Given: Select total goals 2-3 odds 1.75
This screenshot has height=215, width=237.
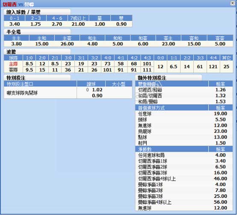Looking at the screenshot, I should coord(36,24).
